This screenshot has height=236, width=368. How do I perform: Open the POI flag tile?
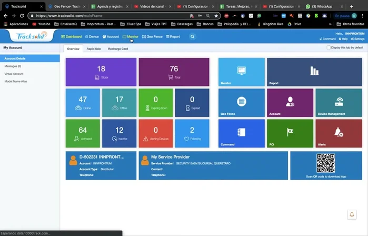click(x=290, y=133)
